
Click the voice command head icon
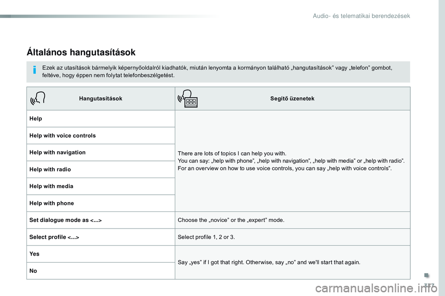pyautogui.click(x=38, y=99)
